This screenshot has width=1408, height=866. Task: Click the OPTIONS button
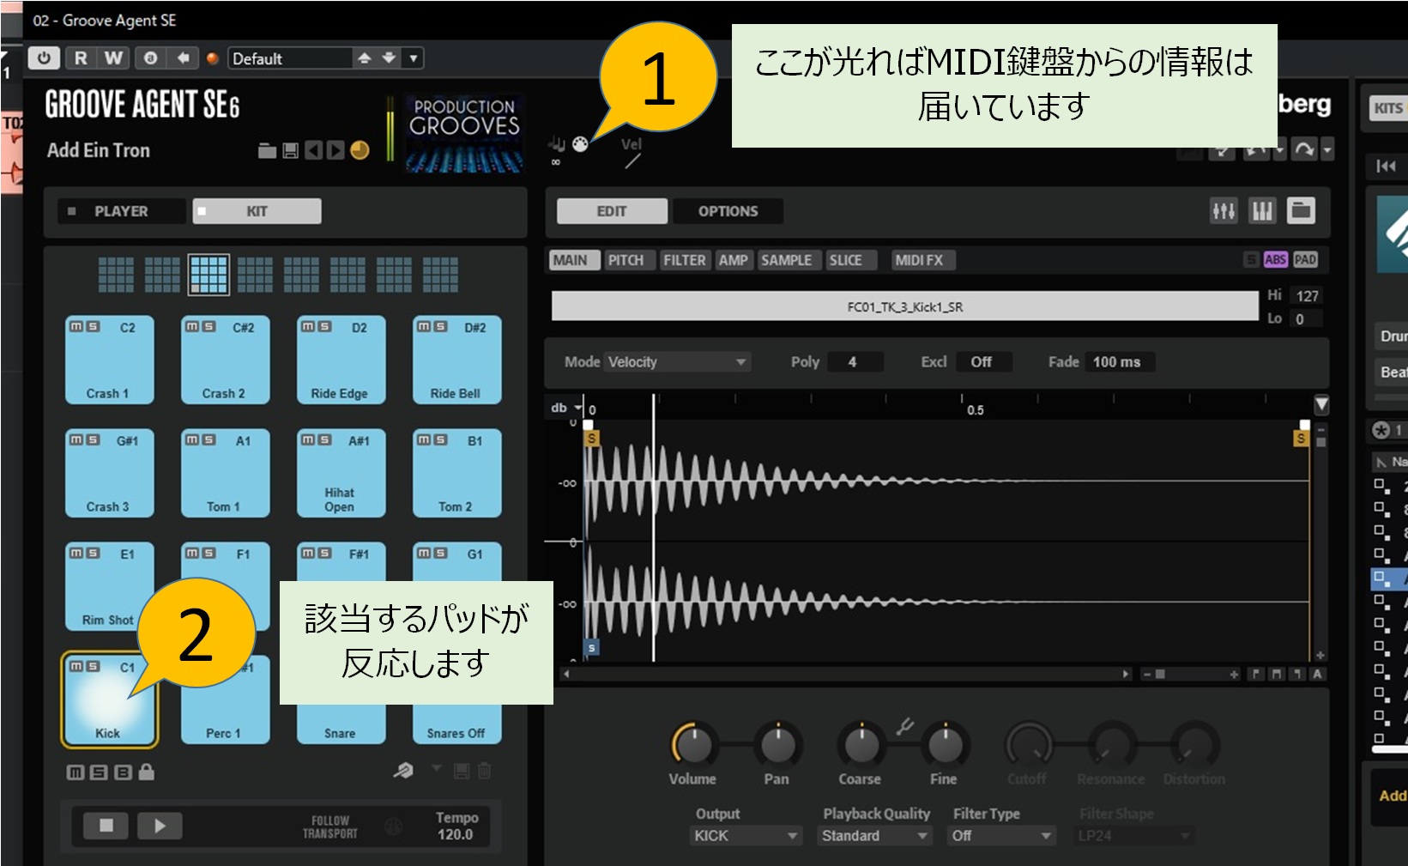728,211
